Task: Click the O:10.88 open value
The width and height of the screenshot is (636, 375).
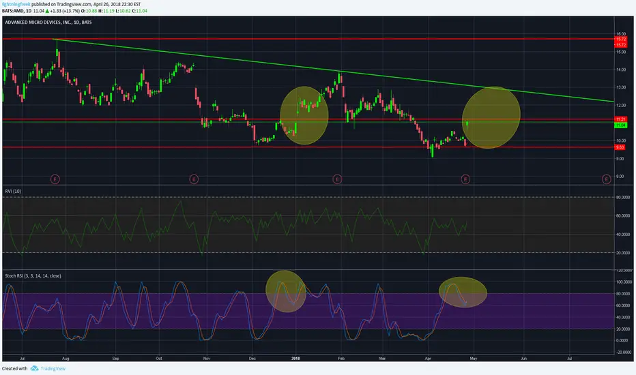Action: click(89, 11)
